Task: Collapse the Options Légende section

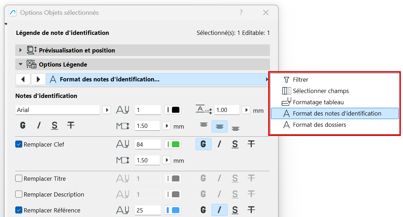Action: 21,64
